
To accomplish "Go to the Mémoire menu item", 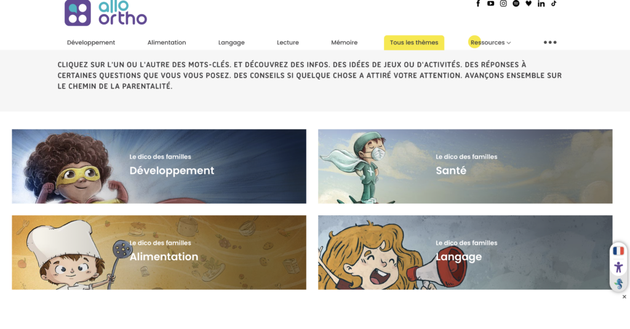I will (x=345, y=42).
